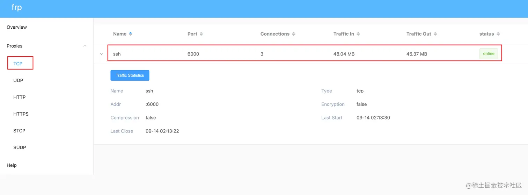Click the Last Start value 09-14 02:13:30
528x195 pixels.
(x=373, y=118)
